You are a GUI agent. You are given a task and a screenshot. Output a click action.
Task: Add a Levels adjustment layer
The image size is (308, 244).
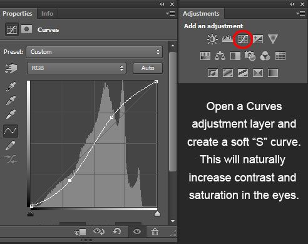click(x=227, y=39)
